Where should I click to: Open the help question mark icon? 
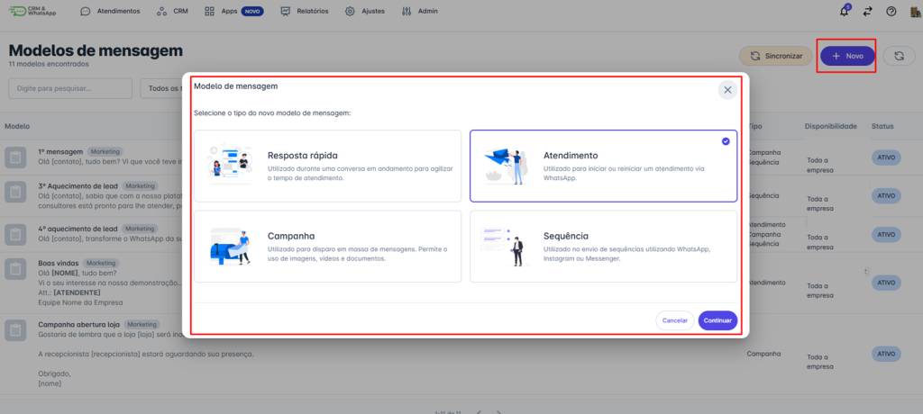point(891,11)
